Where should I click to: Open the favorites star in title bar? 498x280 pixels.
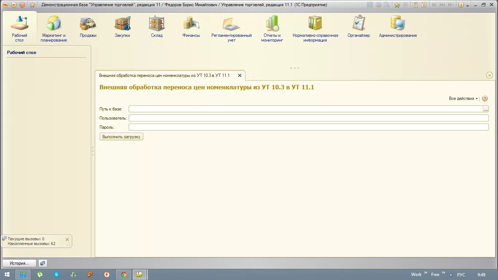pyautogui.click(x=32, y=5)
